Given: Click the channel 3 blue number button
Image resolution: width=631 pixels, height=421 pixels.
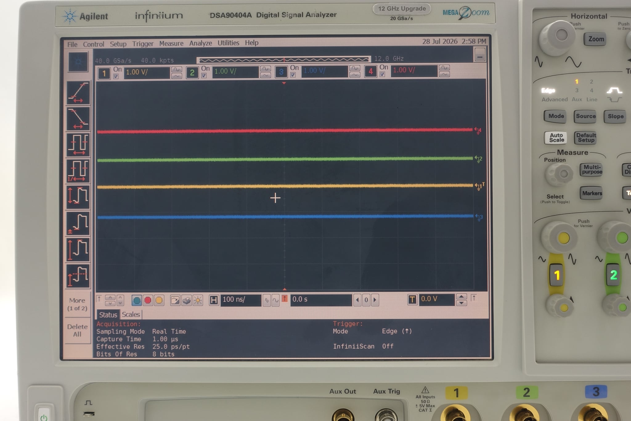Looking at the screenshot, I should (x=281, y=72).
